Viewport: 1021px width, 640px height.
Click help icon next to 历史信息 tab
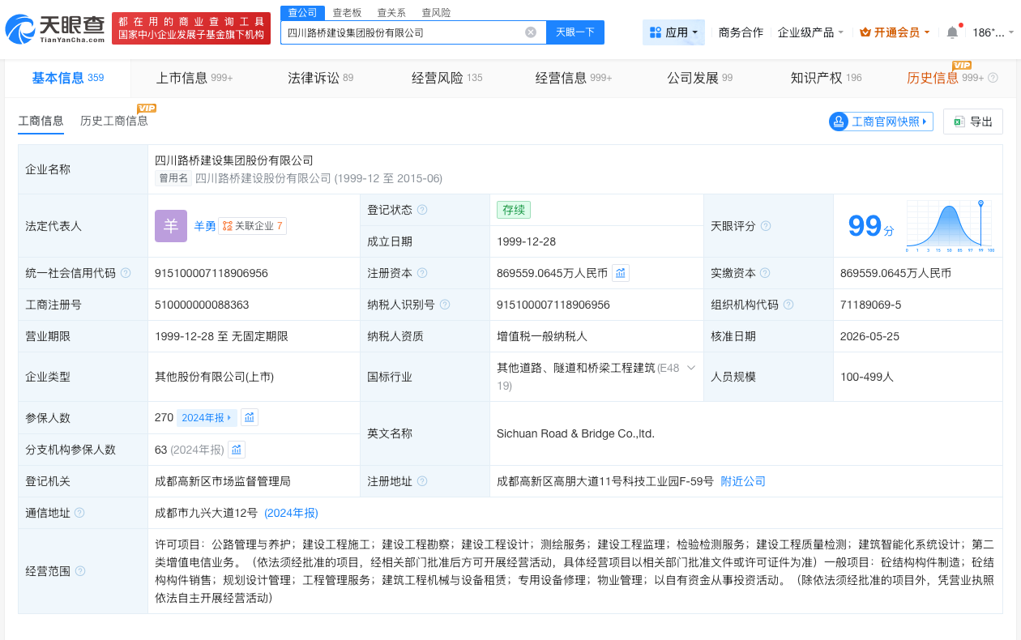pyautogui.click(x=993, y=78)
